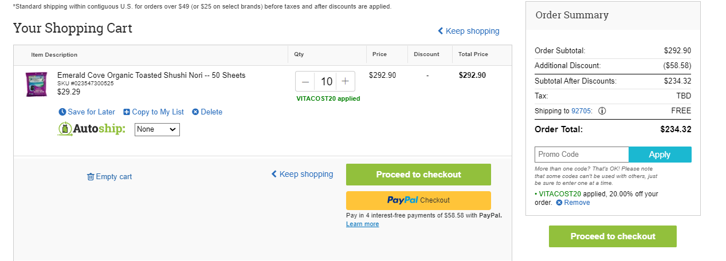Click the Autoship logo
This screenshot has width=726, height=261.
tap(92, 129)
